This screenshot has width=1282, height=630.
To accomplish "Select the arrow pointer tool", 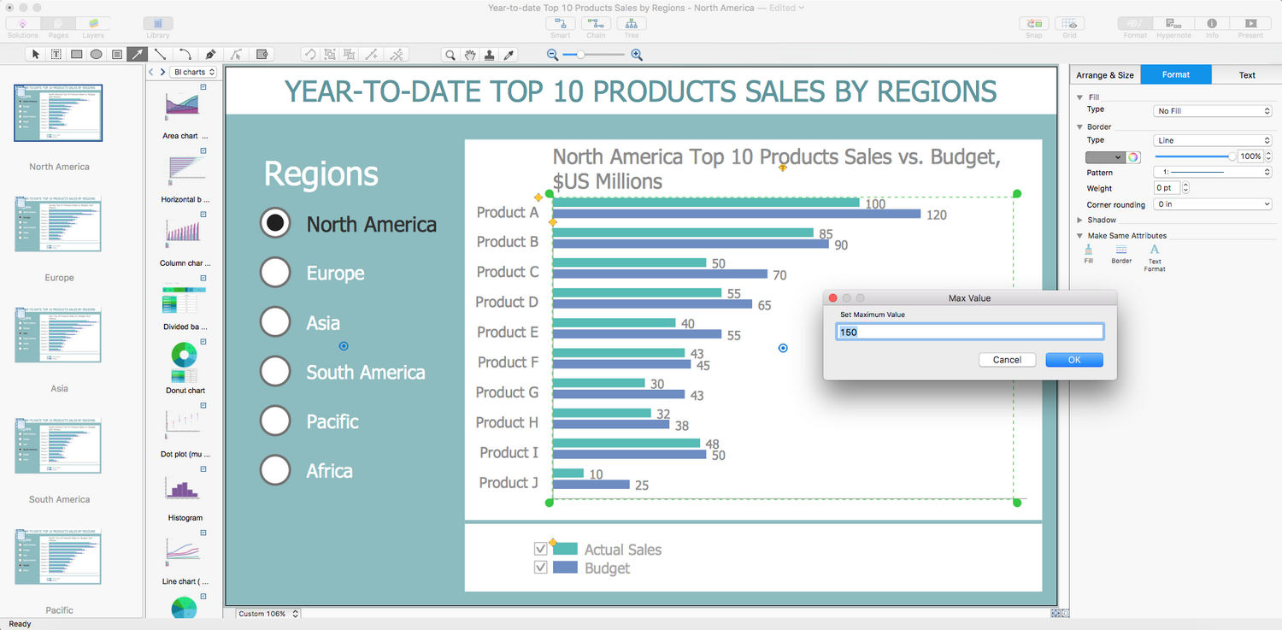I will point(36,55).
